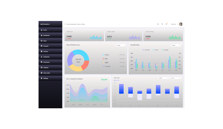This screenshot has width=223, height=129.
Task: Click the IMPEKABLE logo text
Action: click(x=45, y=24)
